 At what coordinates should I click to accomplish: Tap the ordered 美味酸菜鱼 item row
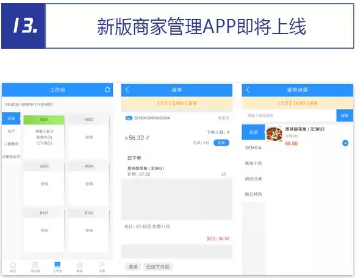point(176,171)
